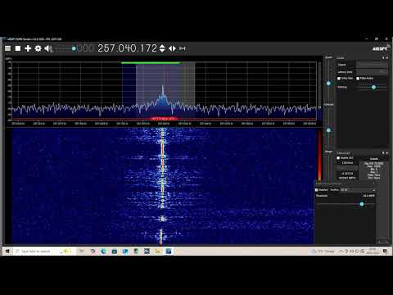Click the plus new slice icon
The width and height of the screenshot is (393, 295).
tap(28, 48)
